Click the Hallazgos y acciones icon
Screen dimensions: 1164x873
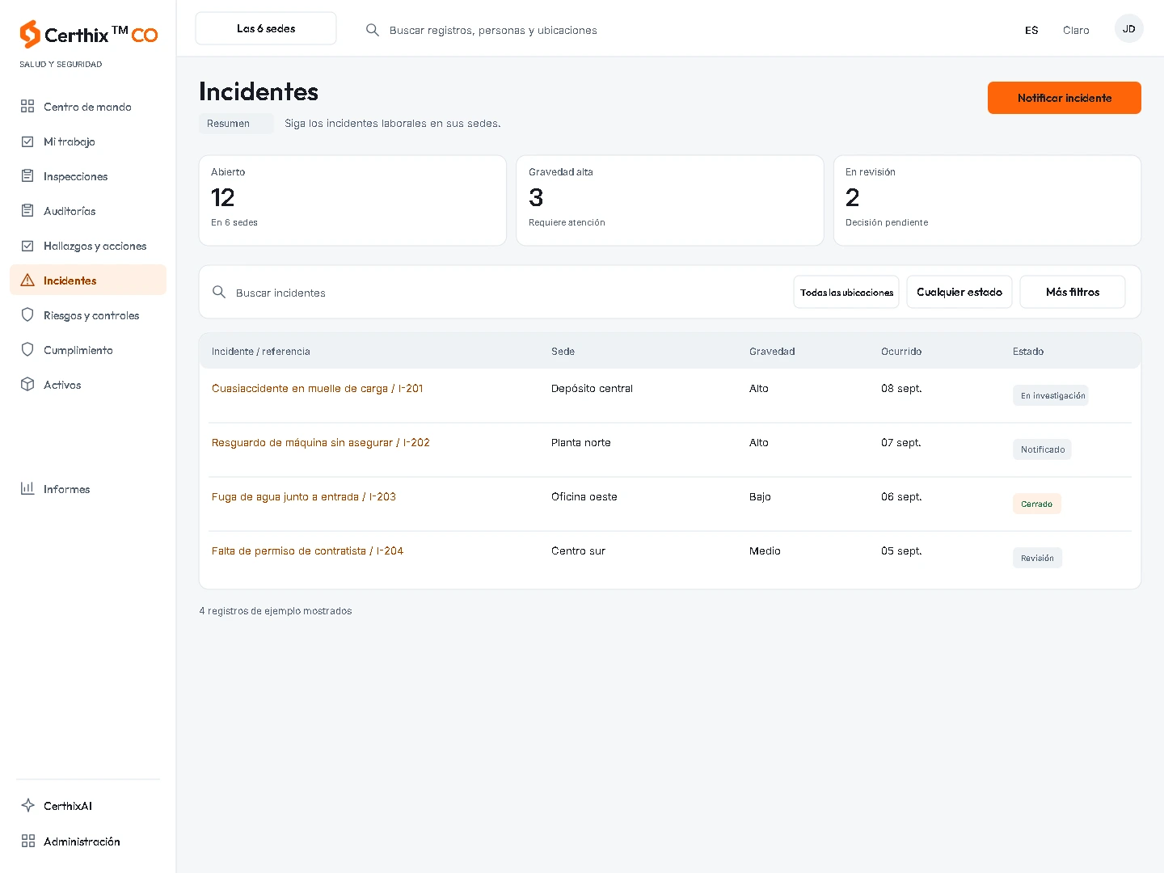(27, 246)
